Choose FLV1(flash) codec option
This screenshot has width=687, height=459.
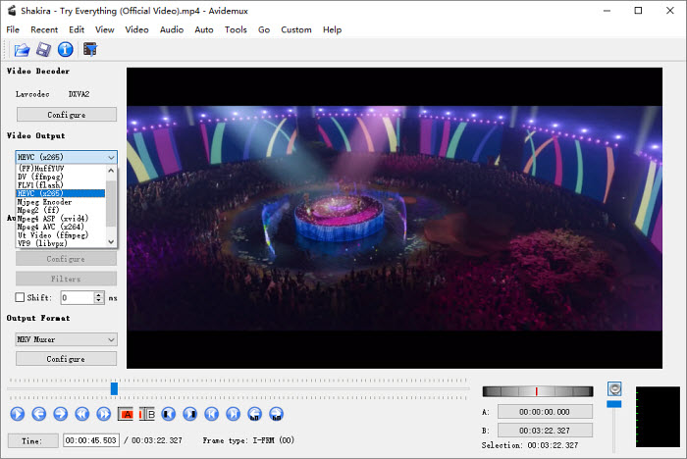point(61,184)
